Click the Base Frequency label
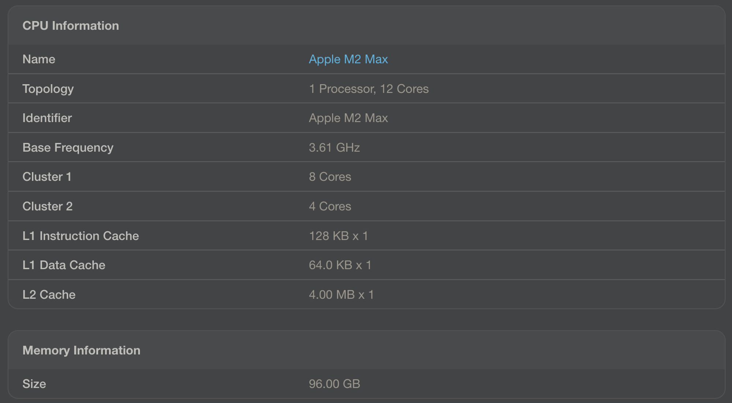The width and height of the screenshot is (732, 403). (68, 148)
